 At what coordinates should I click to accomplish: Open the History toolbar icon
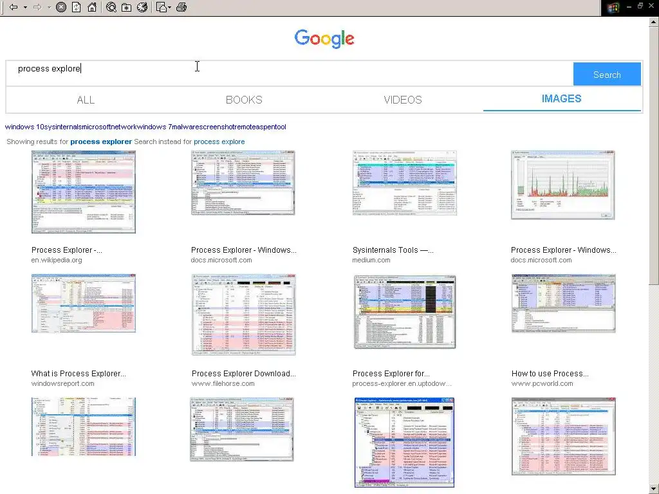tap(142, 7)
